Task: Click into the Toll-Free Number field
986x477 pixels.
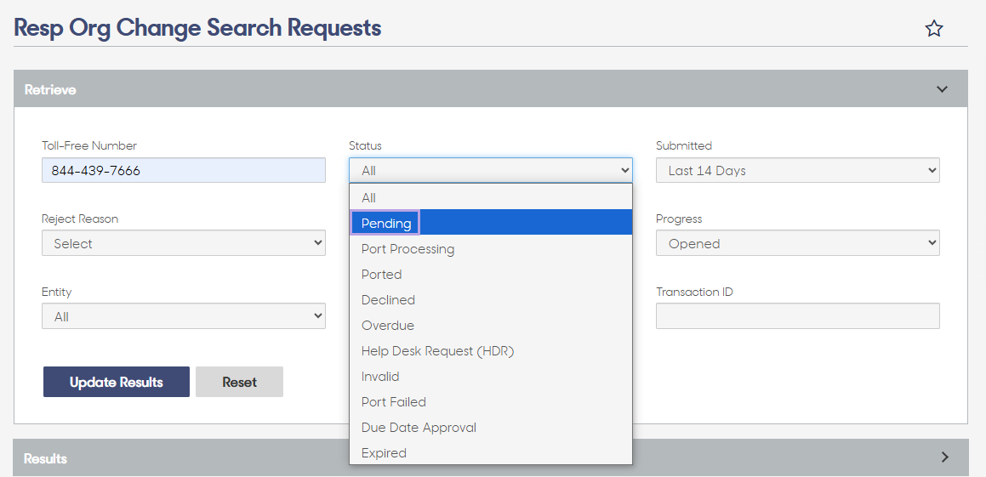Action: click(x=184, y=170)
